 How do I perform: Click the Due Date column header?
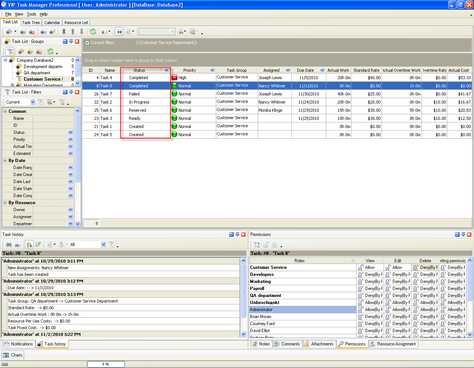(305, 70)
